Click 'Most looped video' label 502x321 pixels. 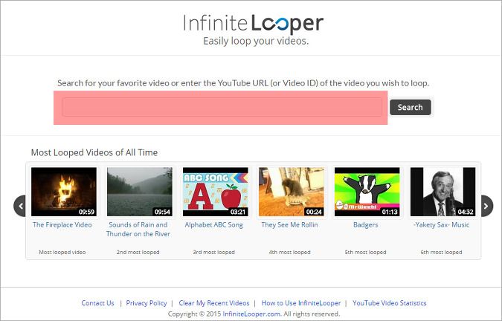62,252
